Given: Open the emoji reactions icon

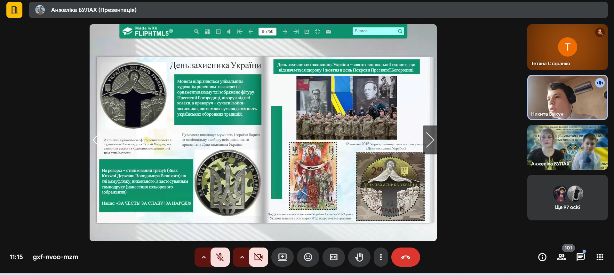Looking at the screenshot, I should 308,257.
